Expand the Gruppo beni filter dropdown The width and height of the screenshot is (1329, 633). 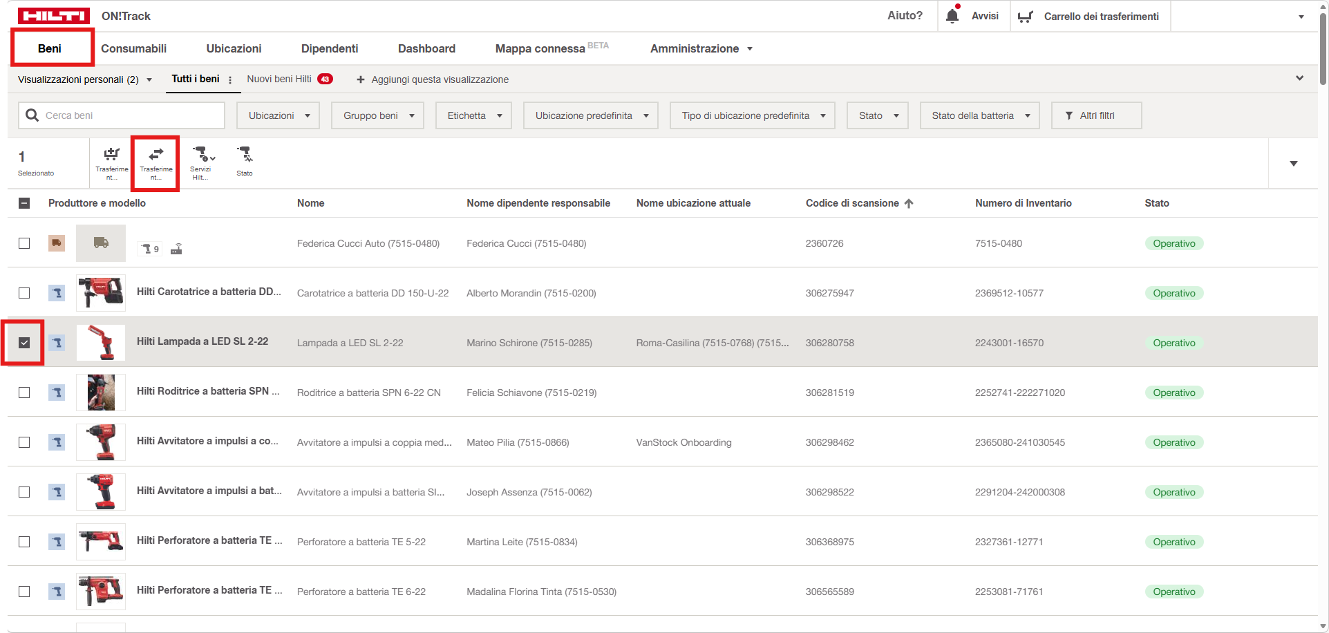[377, 115]
